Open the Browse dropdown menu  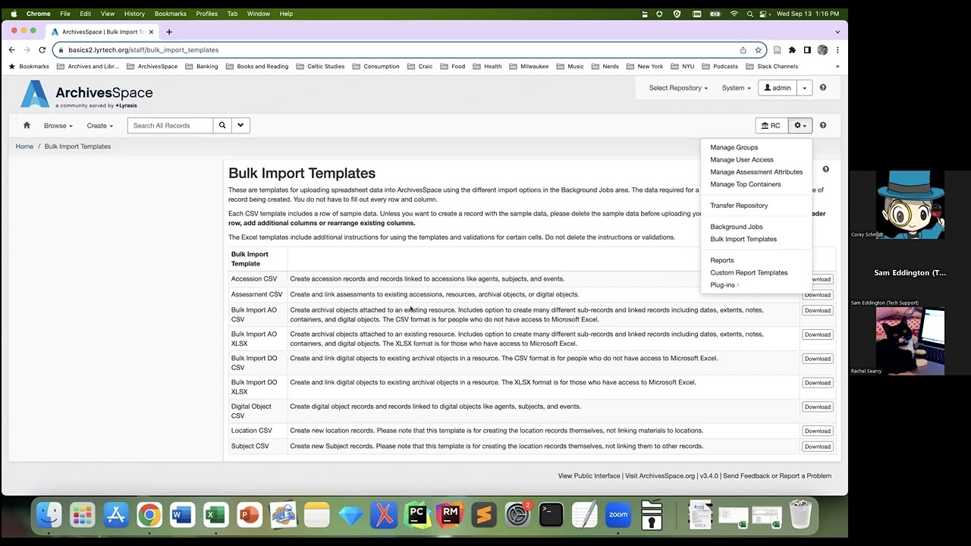coord(58,126)
